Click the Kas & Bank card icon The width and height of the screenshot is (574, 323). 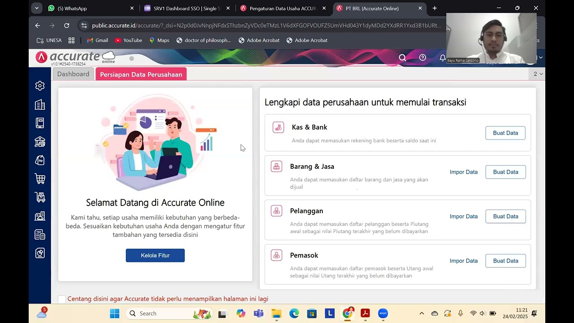[278, 127]
